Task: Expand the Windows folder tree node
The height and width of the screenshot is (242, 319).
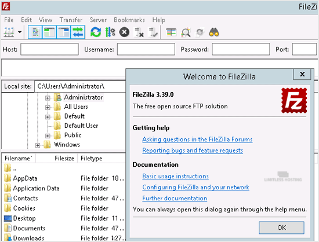Action: (x=38, y=145)
